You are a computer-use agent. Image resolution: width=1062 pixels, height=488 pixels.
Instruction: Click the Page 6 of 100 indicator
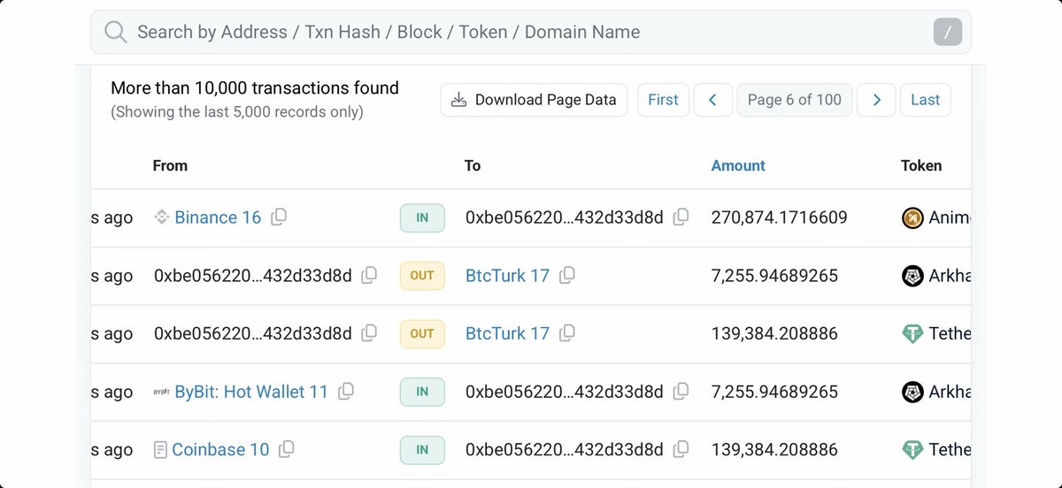pos(795,100)
